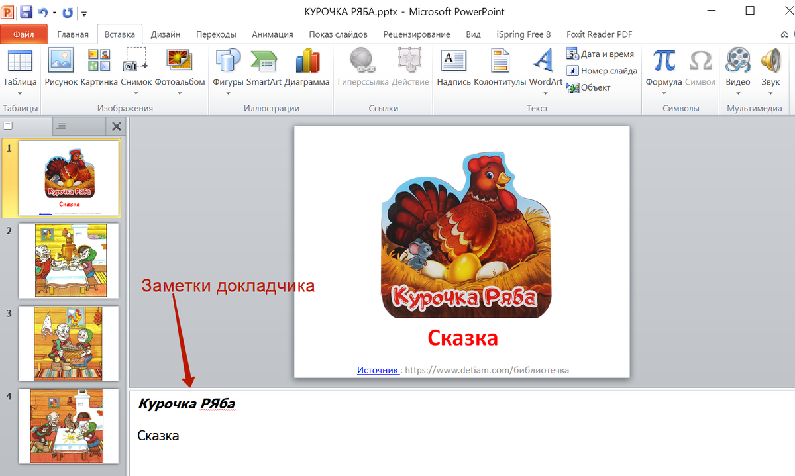Add a Звук (audio) clip
Image resolution: width=795 pixels, height=476 pixels.
click(x=770, y=66)
